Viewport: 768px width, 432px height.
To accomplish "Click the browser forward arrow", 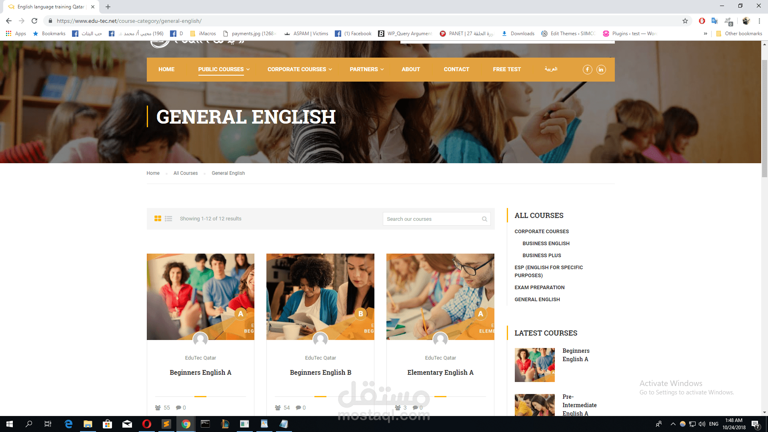I will click(22, 21).
